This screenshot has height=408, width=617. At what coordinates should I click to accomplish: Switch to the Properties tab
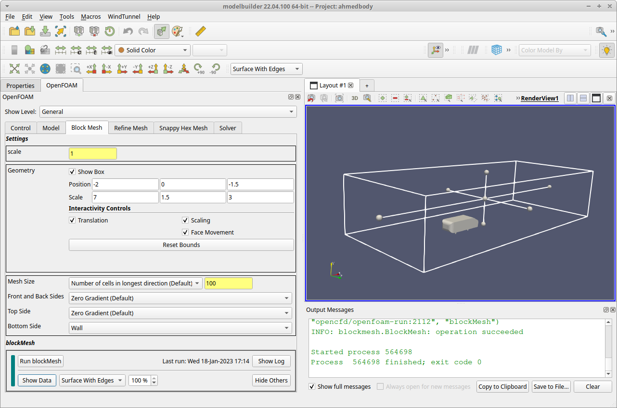(20, 86)
